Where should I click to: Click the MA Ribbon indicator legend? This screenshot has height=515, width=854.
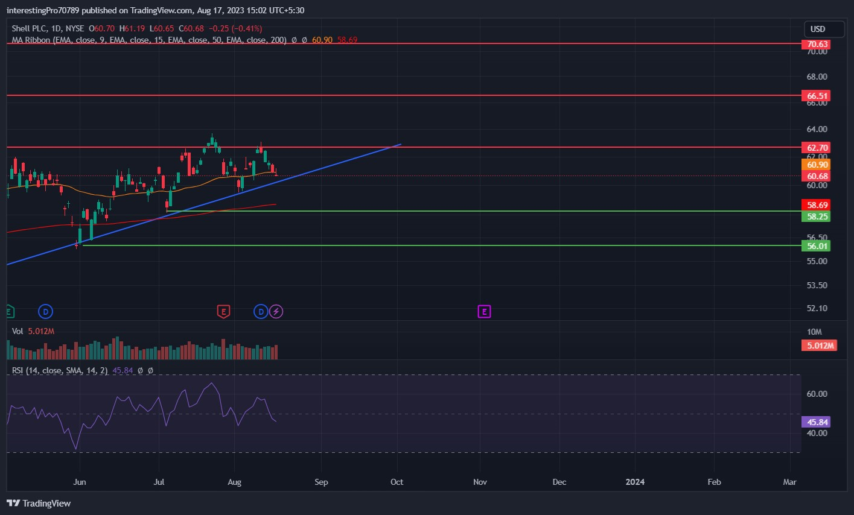[x=149, y=40]
